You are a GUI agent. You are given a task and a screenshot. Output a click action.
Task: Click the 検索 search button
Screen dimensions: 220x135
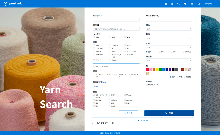tap(169, 113)
